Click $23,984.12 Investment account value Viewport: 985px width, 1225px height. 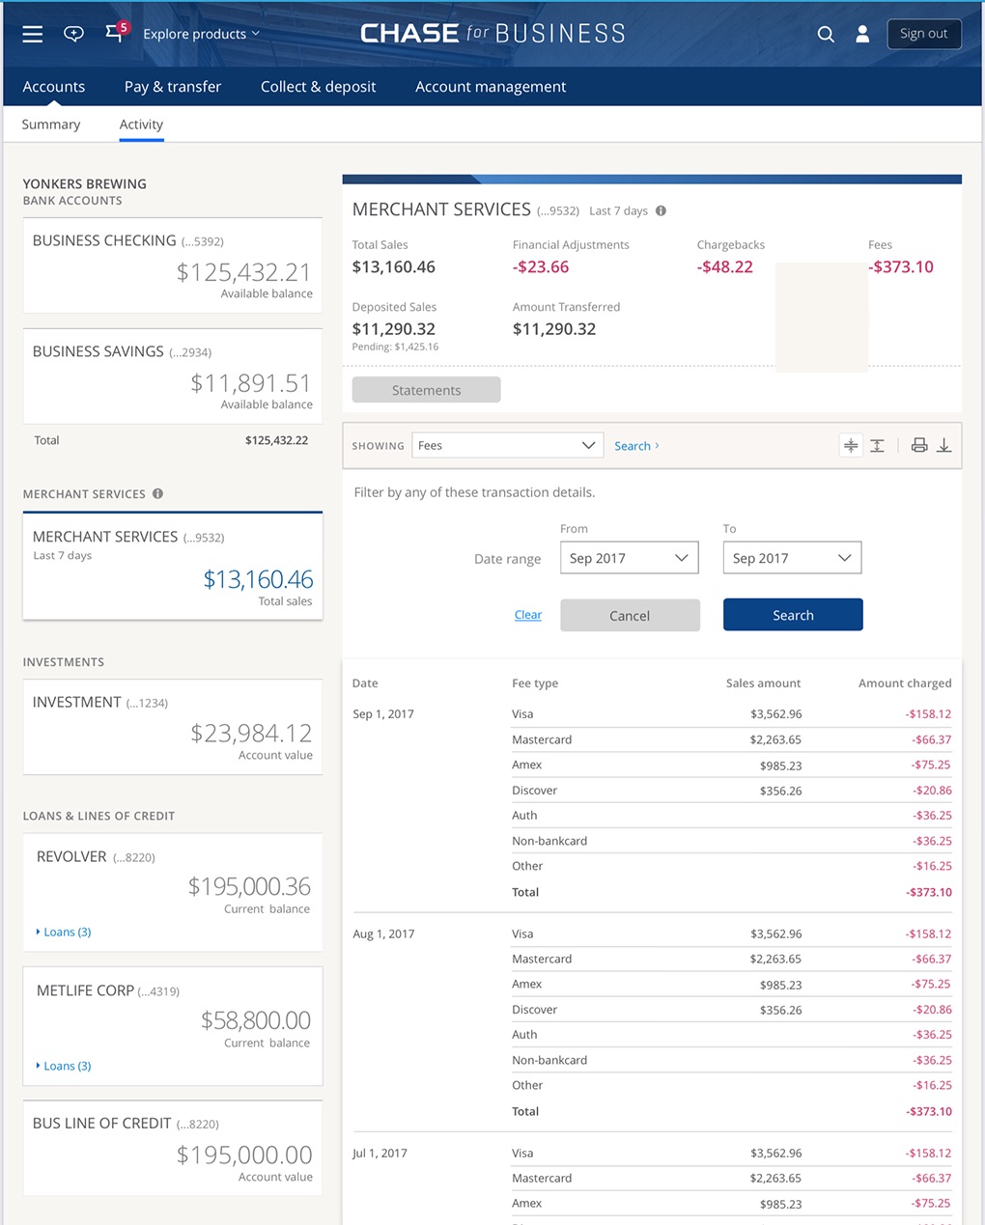click(251, 734)
